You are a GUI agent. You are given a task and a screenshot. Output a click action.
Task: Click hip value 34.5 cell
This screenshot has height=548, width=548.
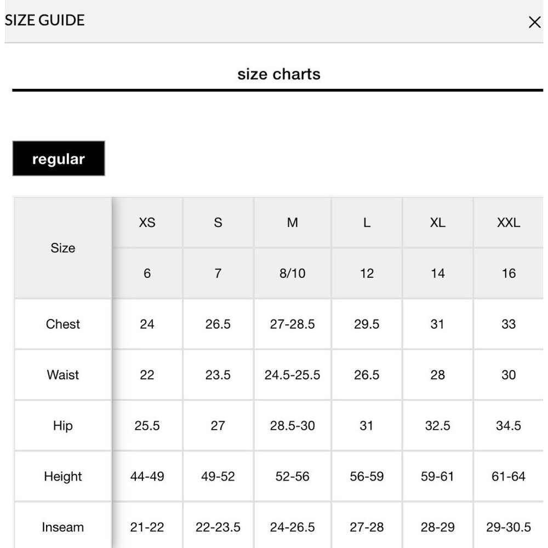tap(509, 425)
